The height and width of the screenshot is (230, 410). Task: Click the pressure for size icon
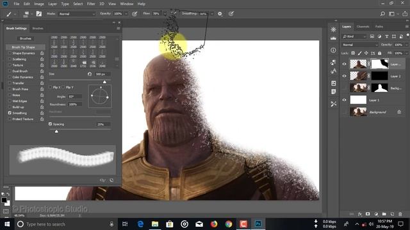pos(231,14)
